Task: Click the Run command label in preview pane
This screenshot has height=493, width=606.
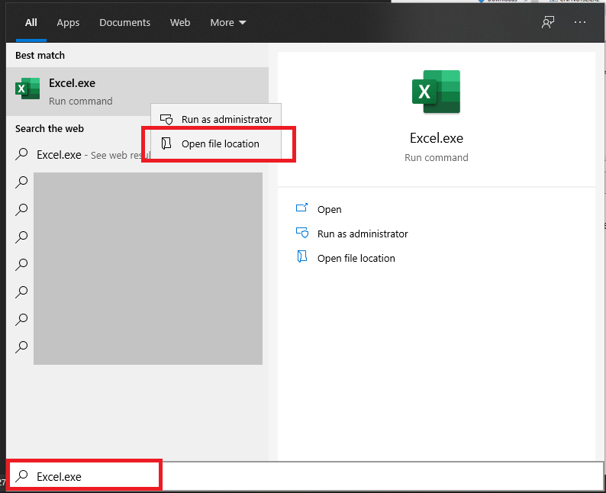Action: pos(437,158)
